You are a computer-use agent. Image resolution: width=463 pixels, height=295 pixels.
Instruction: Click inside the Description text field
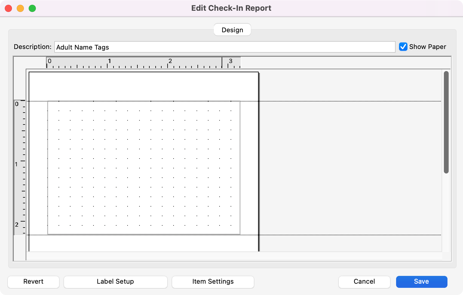224,47
